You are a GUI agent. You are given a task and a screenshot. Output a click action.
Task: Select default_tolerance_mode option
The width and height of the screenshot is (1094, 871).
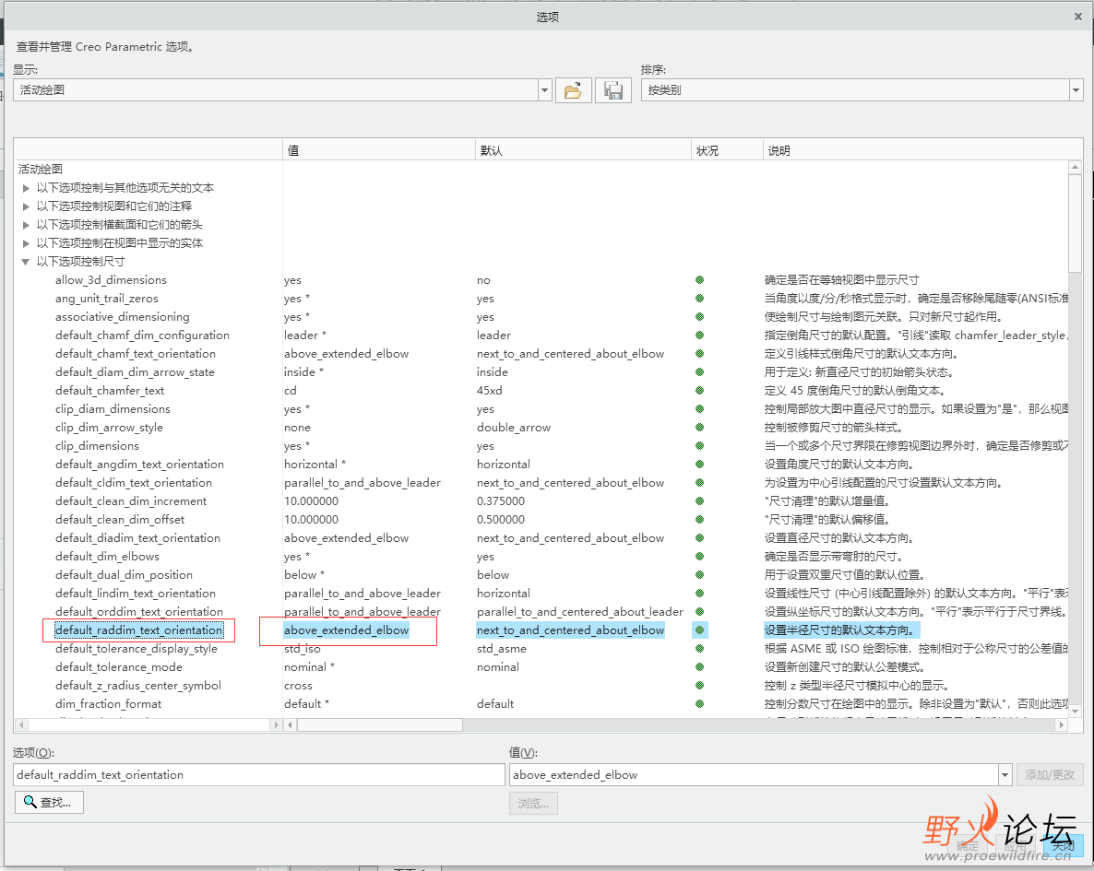pyautogui.click(x=119, y=667)
